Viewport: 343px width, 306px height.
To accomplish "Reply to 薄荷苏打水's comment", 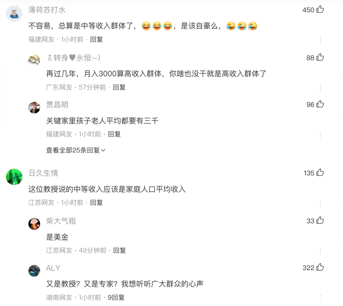I will [96, 39].
